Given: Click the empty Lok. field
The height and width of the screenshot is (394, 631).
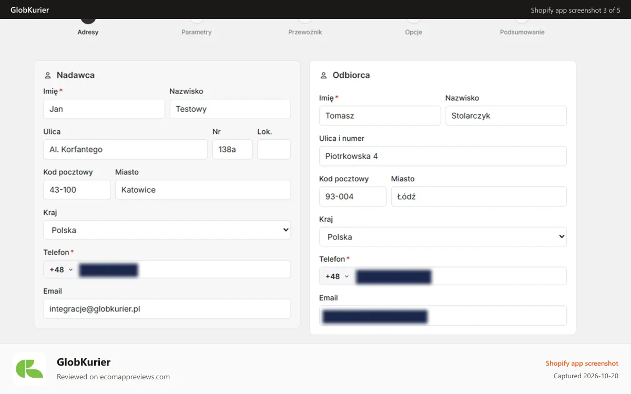Looking at the screenshot, I should point(274,149).
